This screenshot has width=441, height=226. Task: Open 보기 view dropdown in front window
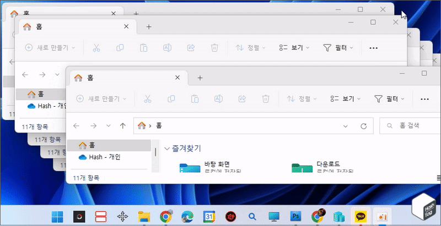[x=346, y=98]
